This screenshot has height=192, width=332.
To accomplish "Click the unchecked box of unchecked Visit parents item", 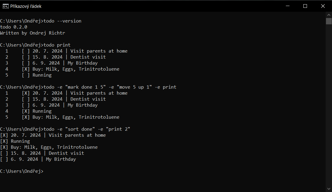I will (26, 51).
